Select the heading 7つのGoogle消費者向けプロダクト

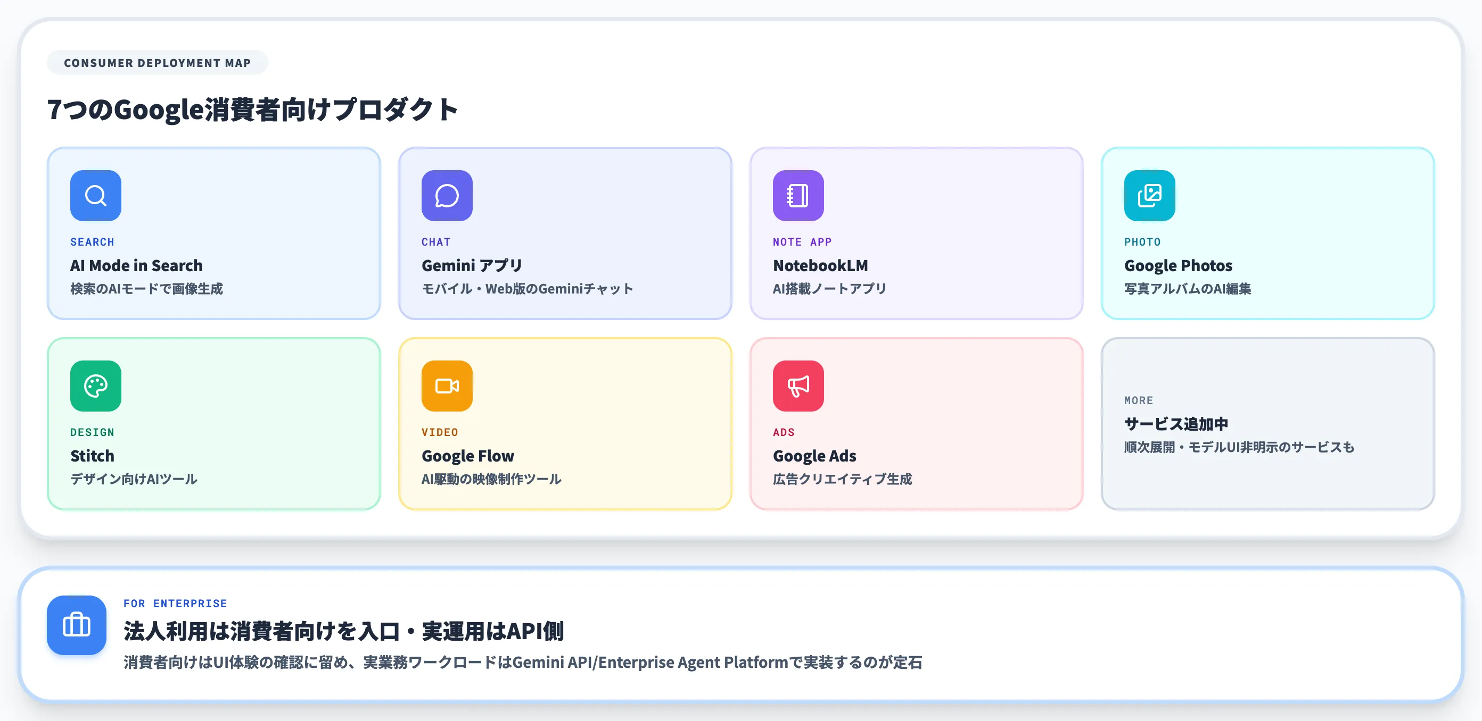point(252,109)
